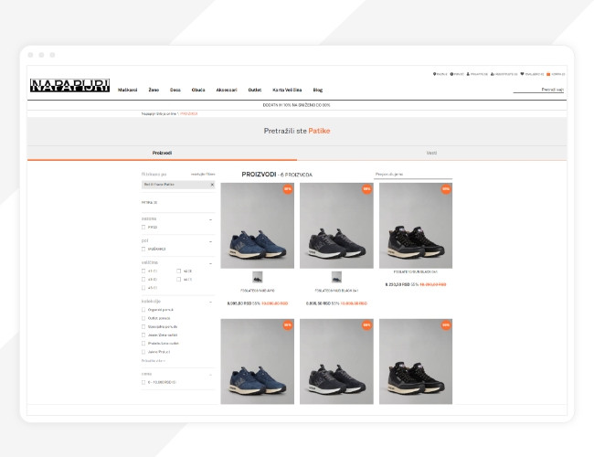Select color variant swatch under blue sneaker
The width and height of the screenshot is (594, 457).
(257, 277)
